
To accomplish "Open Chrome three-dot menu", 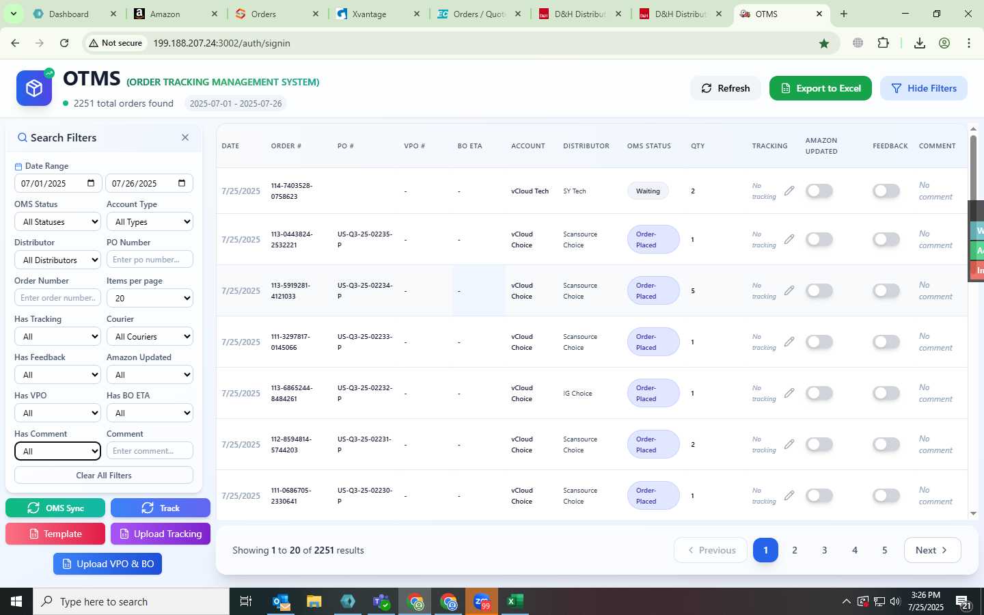I will [969, 43].
